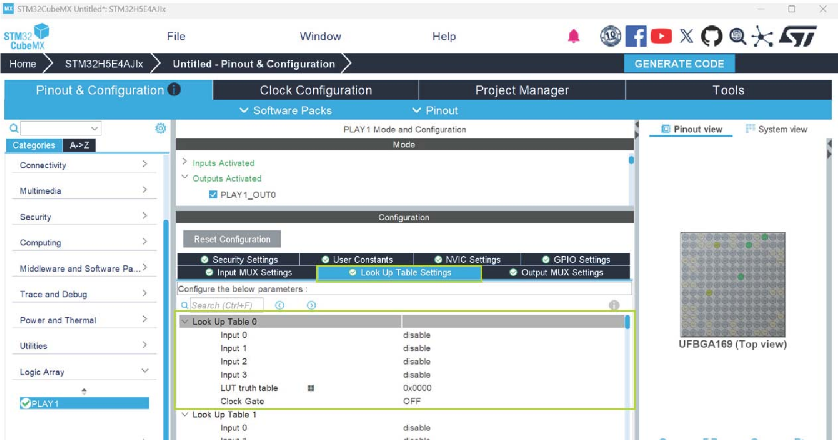Screen dimensions: 838x440
Task: Open the Input MUX Settings tab
Action: (x=248, y=272)
